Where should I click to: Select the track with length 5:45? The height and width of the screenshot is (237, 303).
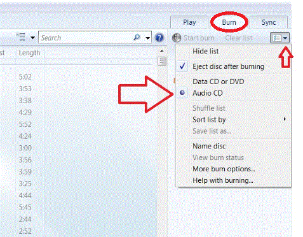[25, 207]
